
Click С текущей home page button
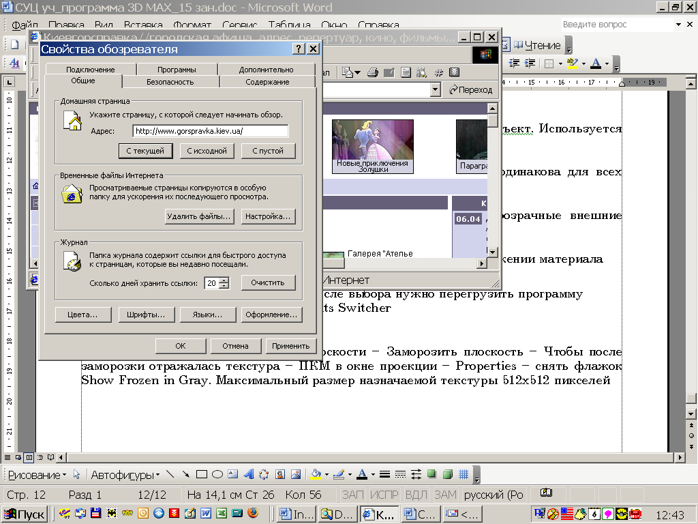pos(145,151)
